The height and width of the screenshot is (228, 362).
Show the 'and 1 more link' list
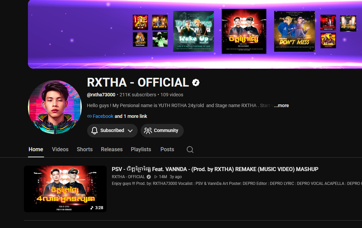point(131,116)
